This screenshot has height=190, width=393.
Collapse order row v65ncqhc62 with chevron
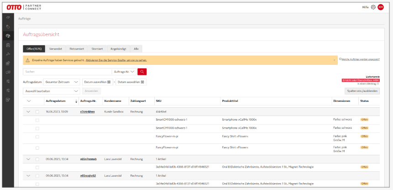28,176
